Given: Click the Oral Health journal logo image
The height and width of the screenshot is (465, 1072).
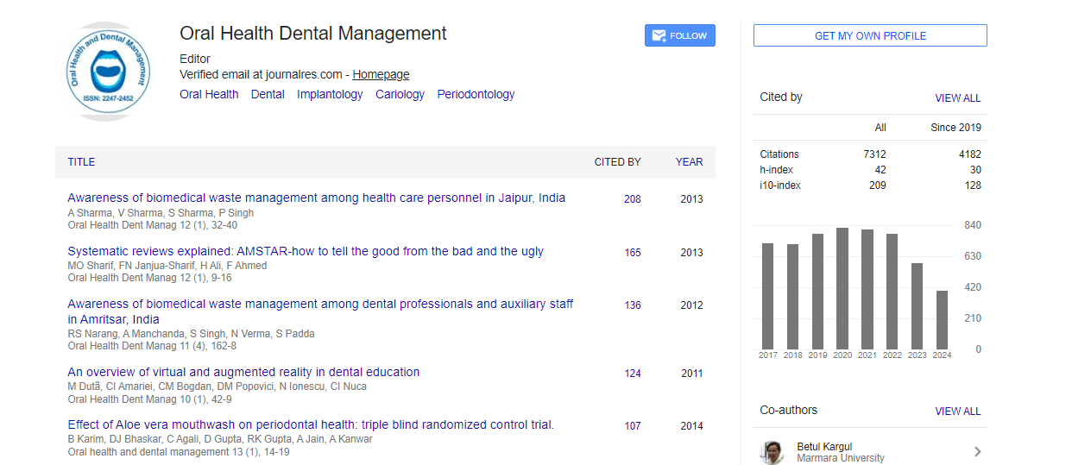Looking at the screenshot, I should [x=109, y=72].
